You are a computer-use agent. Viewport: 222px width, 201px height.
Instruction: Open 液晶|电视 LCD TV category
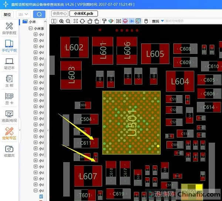[x=10, y=116]
